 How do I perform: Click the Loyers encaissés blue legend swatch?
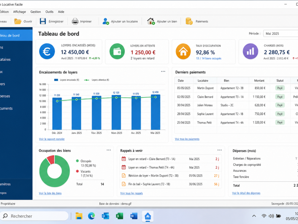(56, 80)
